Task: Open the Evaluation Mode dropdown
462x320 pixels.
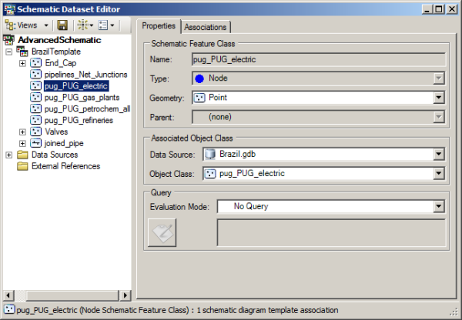Action: point(439,206)
